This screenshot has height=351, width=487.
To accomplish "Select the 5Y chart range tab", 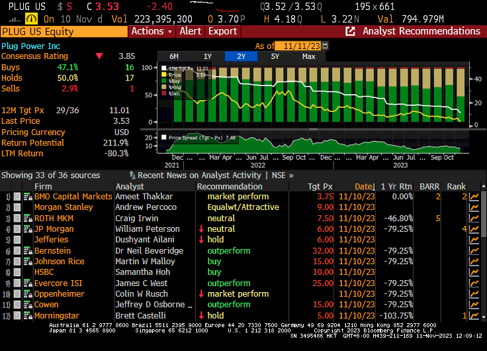I will (275, 56).
